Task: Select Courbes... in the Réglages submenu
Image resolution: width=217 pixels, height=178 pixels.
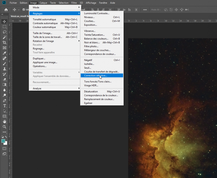Action: (x=102, y=21)
